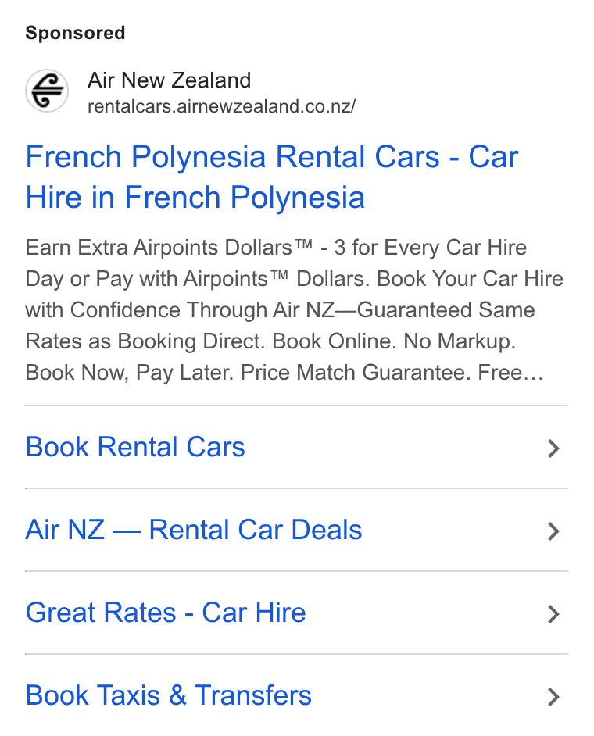Click the Price Match Guarantee phrase in description
The height and width of the screenshot is (736, 594).
tap(356, 373)
